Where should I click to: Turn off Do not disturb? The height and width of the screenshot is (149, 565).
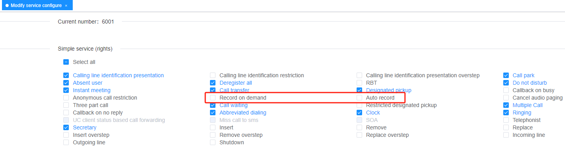click(506, 83)
